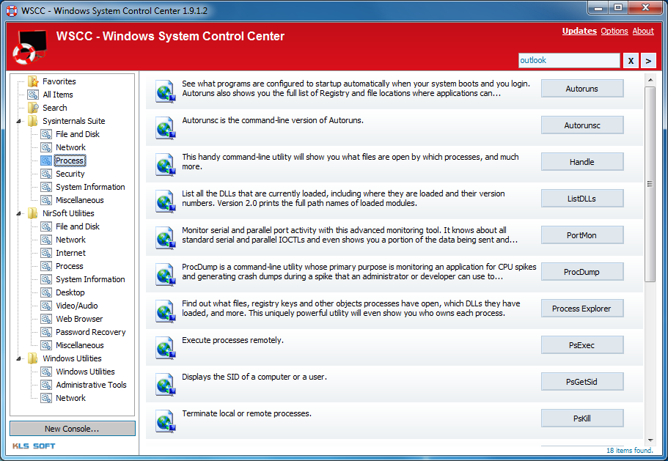Click the All Items gear icon
The height and width of the screenshot is (461, 668).
pos(33,95)
